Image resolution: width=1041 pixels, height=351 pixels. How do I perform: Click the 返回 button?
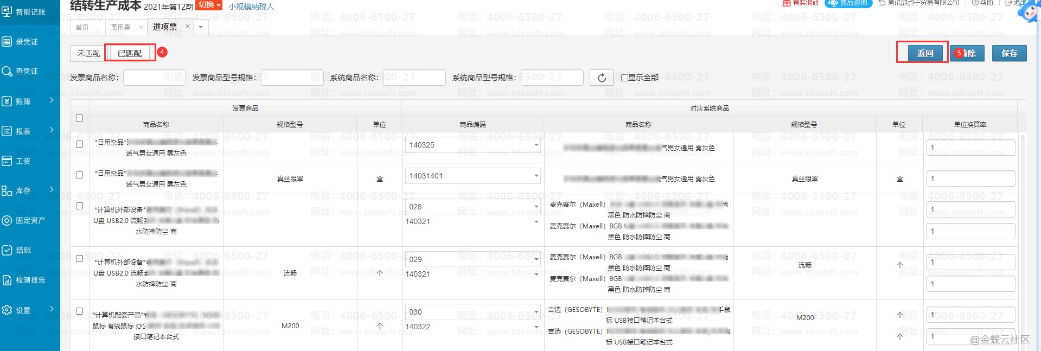click(x=925, y=53)
